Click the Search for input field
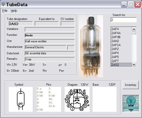142x118 pixels. tap(124, 20)
